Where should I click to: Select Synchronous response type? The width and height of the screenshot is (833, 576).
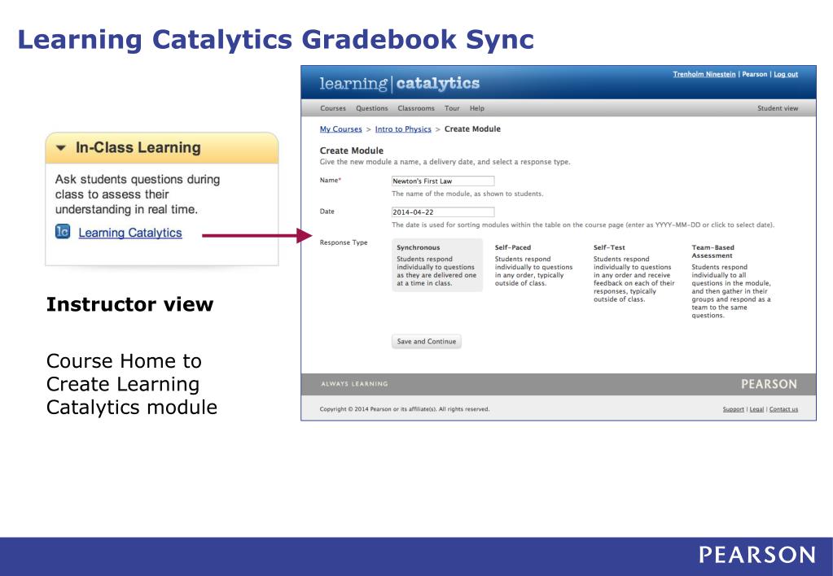(x=437, y=265)
